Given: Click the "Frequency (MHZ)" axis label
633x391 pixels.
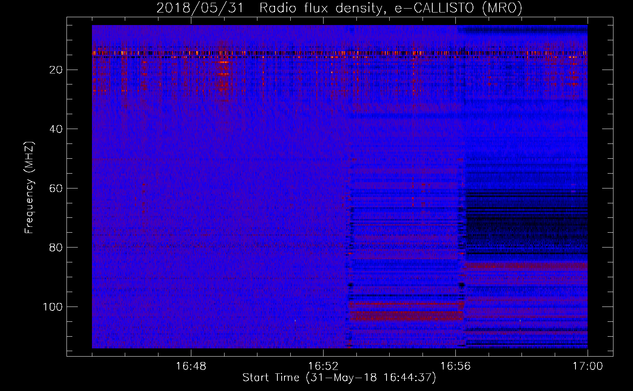Looking at the screenshot, I should tap(29, 188).
